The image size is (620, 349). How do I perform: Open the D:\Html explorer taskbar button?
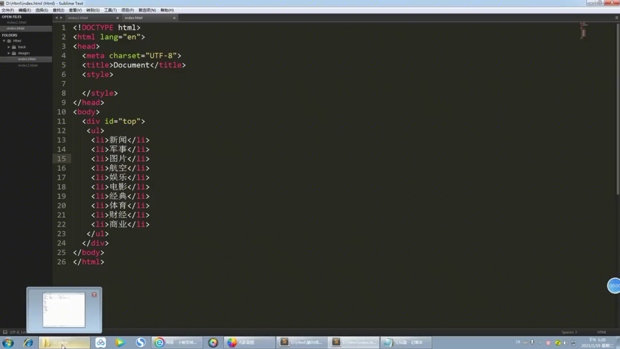(x=64, y=343)
